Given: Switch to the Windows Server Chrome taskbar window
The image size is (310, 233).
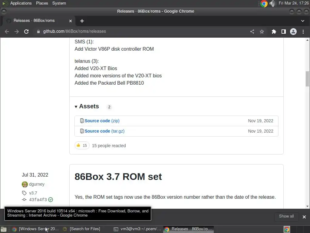Looking at the screenshot, I should [36, 229].
